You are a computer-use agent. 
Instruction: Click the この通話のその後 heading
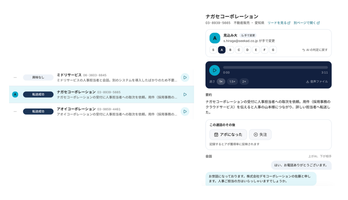tap(222, 125)
